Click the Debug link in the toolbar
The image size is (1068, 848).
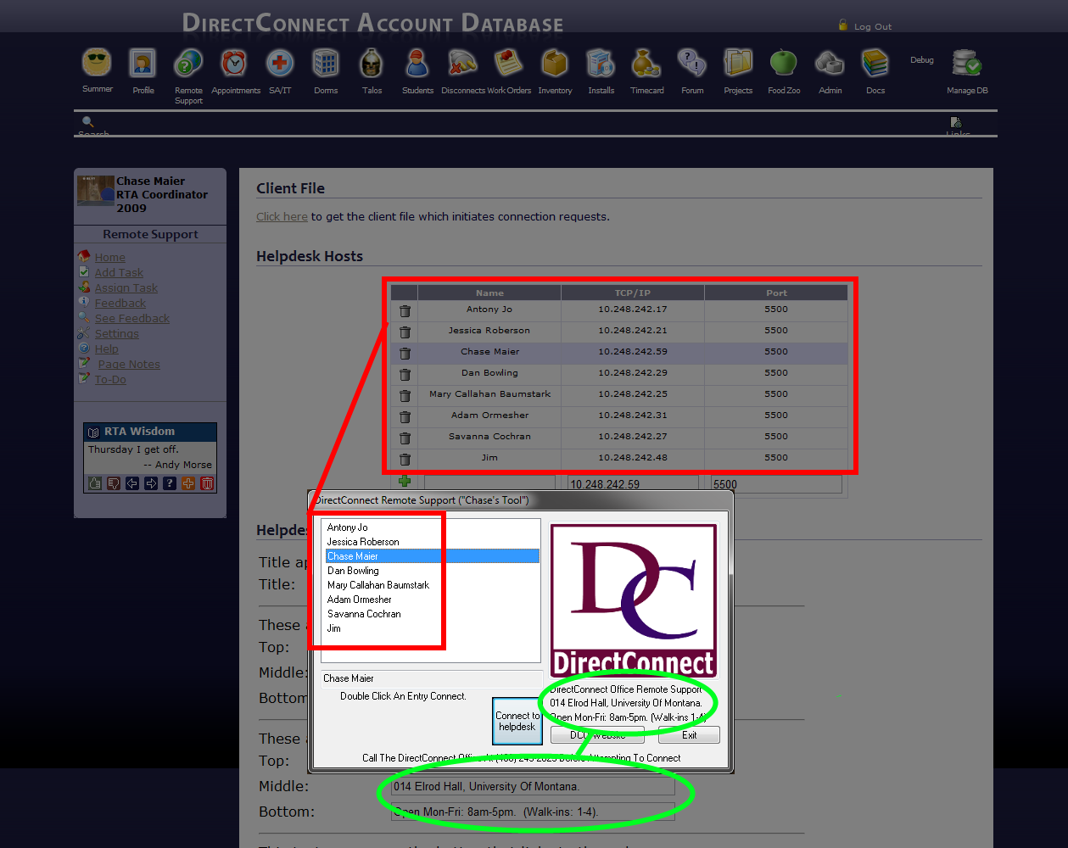coord(922,60)
